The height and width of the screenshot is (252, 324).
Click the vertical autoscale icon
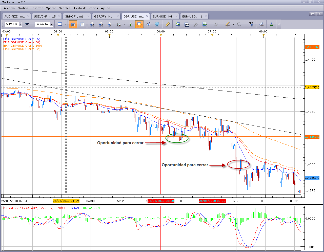(131, 24)
